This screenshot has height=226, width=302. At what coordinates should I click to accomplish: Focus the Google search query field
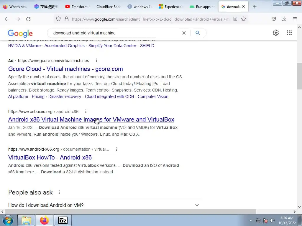pyautogui.click(x=116, y=33)
